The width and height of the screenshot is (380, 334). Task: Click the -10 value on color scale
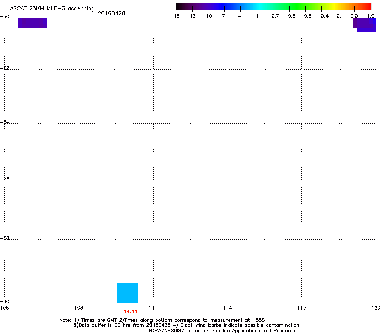point(207,16)
